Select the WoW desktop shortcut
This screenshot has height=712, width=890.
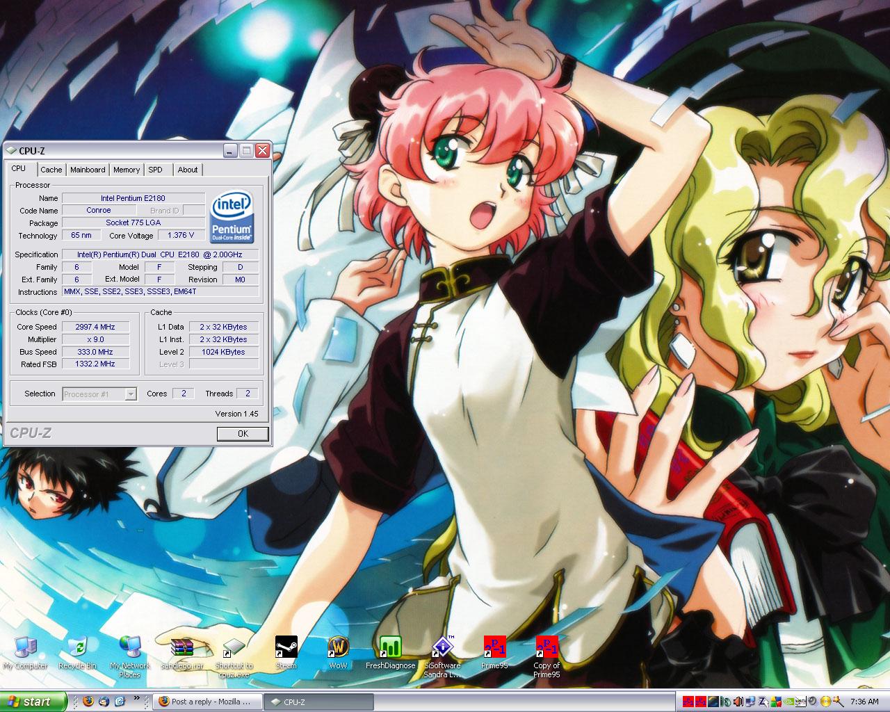click(x=338, y=653)
